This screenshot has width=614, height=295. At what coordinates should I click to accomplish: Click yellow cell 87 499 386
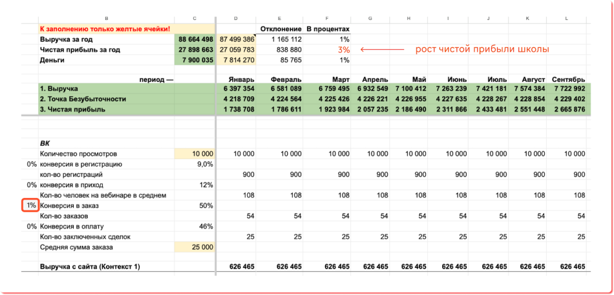[237, 39]
